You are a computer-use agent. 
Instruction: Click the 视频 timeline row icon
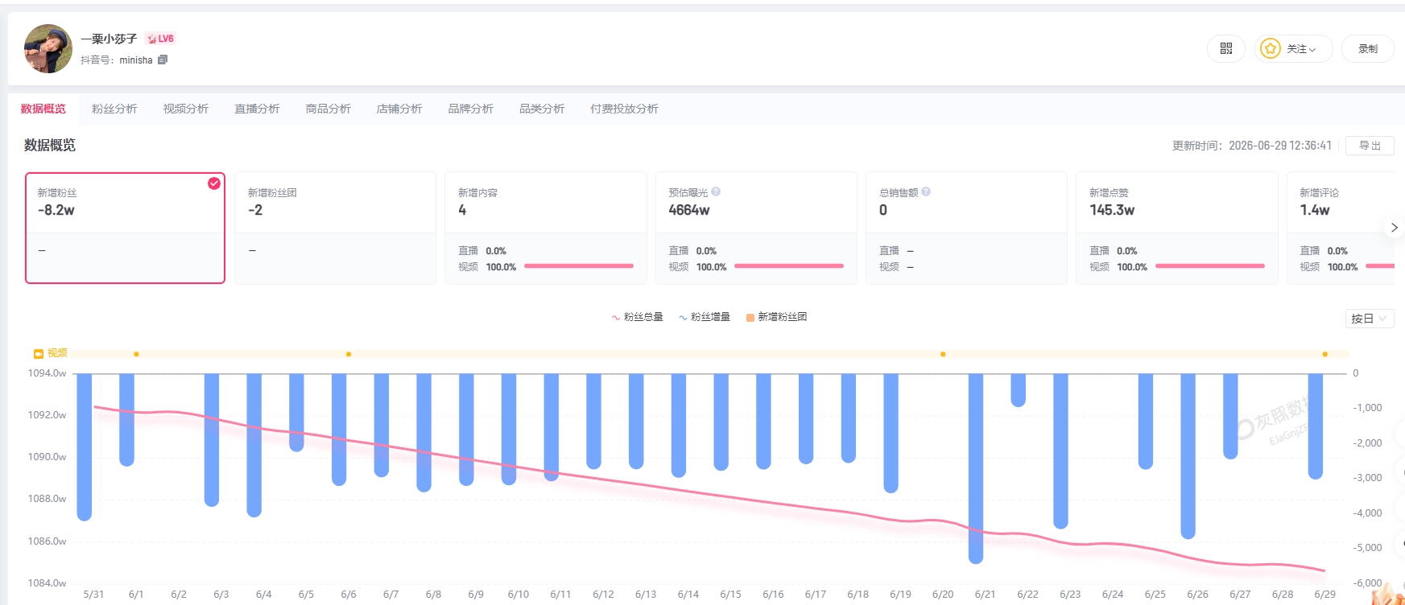(x=39, y=353)
